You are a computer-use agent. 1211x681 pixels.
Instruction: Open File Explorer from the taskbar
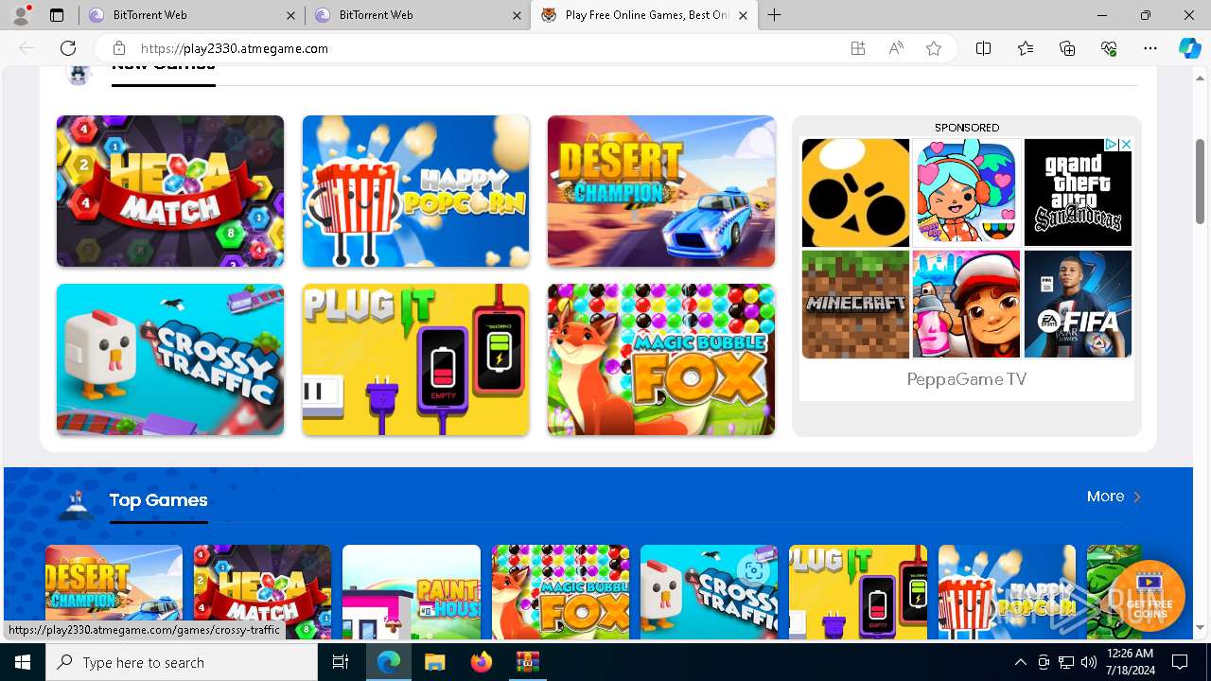tap(434, 662)
